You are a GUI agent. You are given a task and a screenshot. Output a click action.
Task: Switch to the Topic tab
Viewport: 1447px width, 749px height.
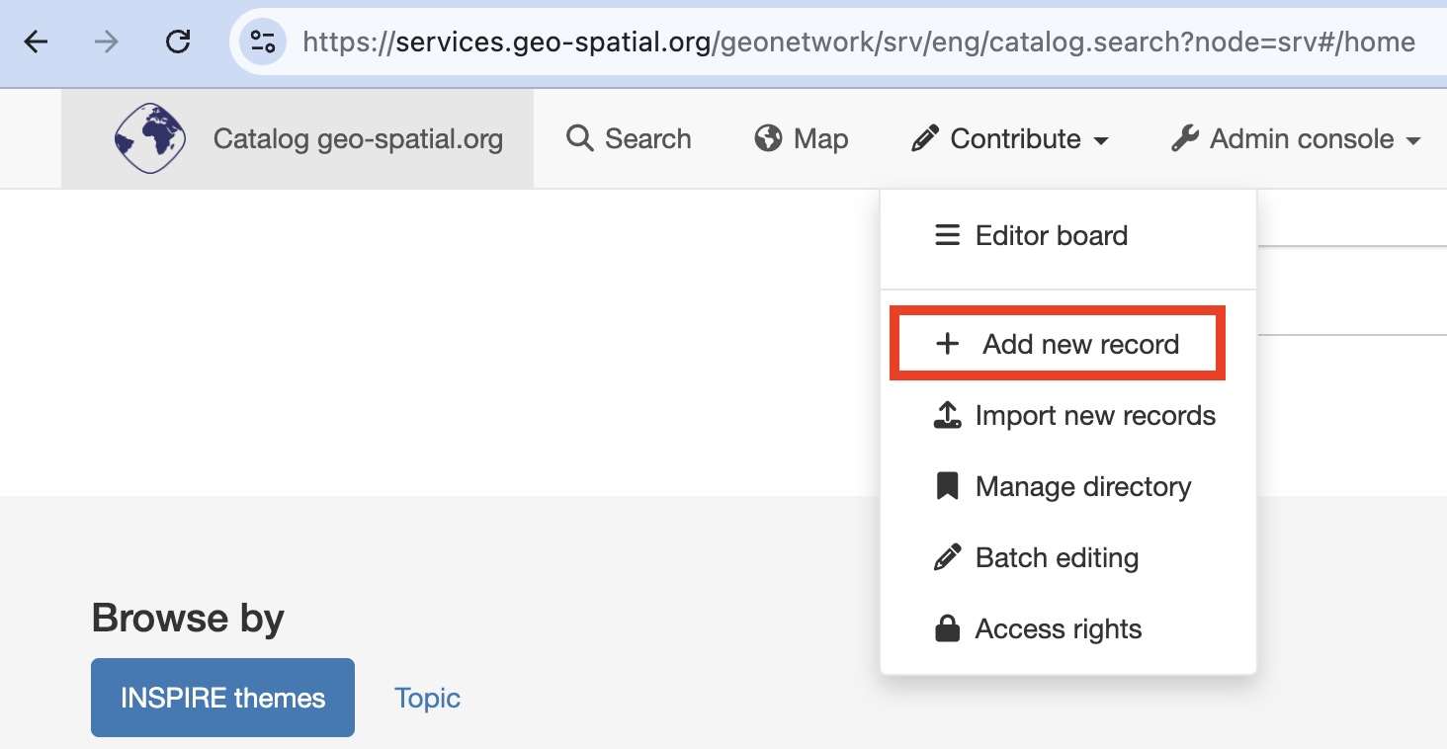pyautogui.click(x=427, y=698)
